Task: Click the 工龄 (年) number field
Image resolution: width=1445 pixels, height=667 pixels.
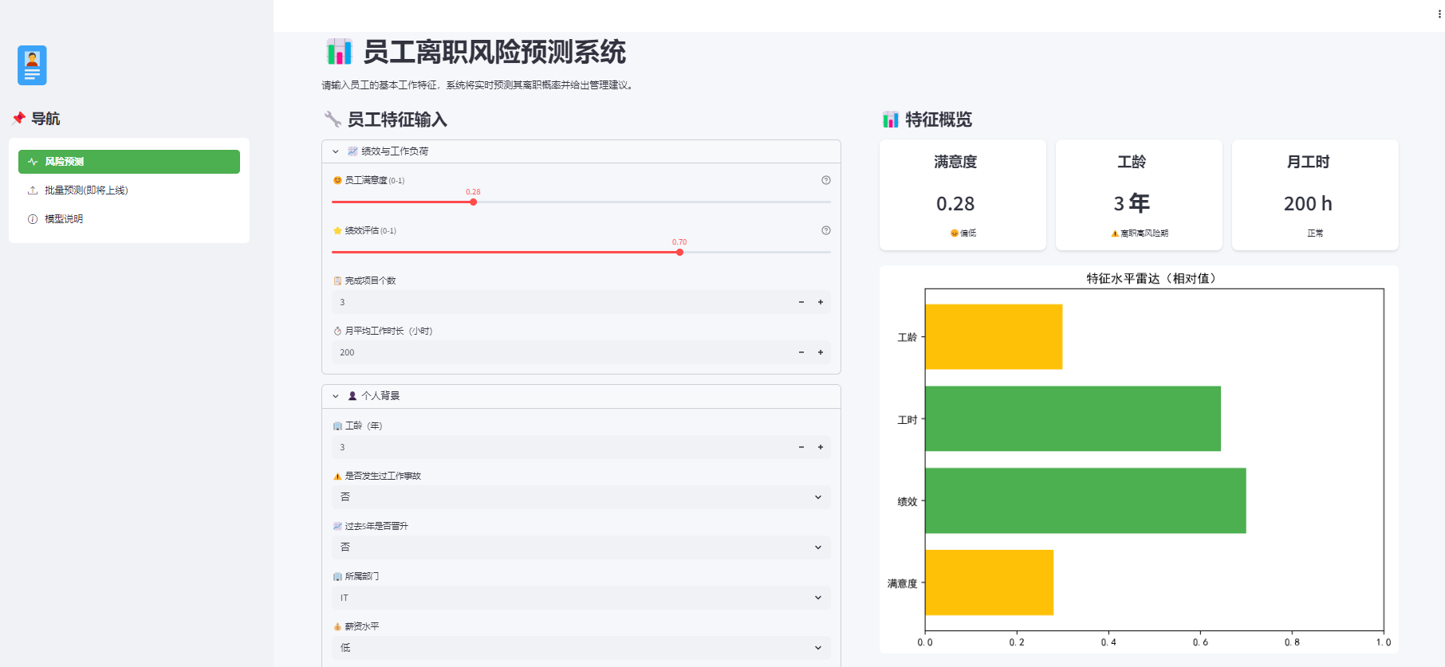Action: coord(561,447)
